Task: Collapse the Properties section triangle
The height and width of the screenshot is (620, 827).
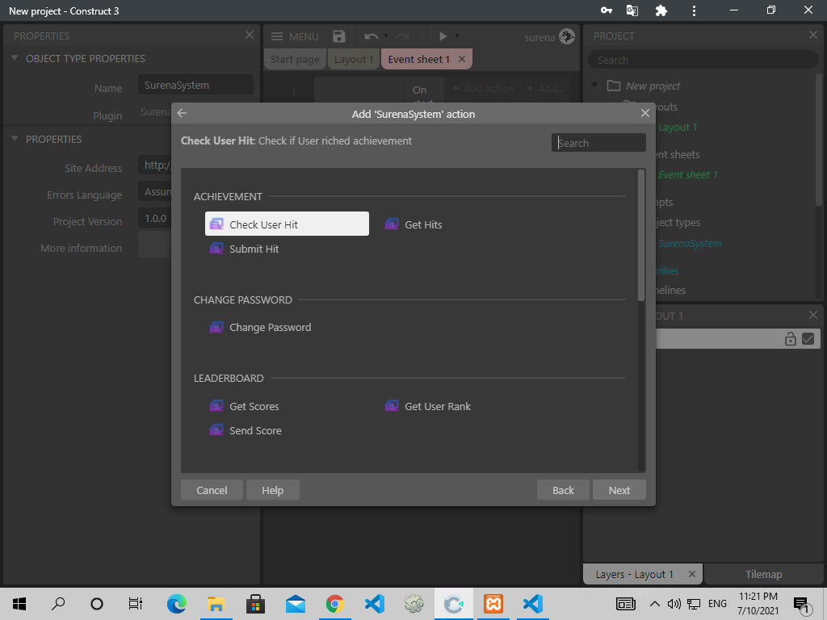Action: pos(15,139)
